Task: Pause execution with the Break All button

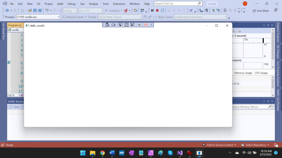Action: tap(152, 11)
